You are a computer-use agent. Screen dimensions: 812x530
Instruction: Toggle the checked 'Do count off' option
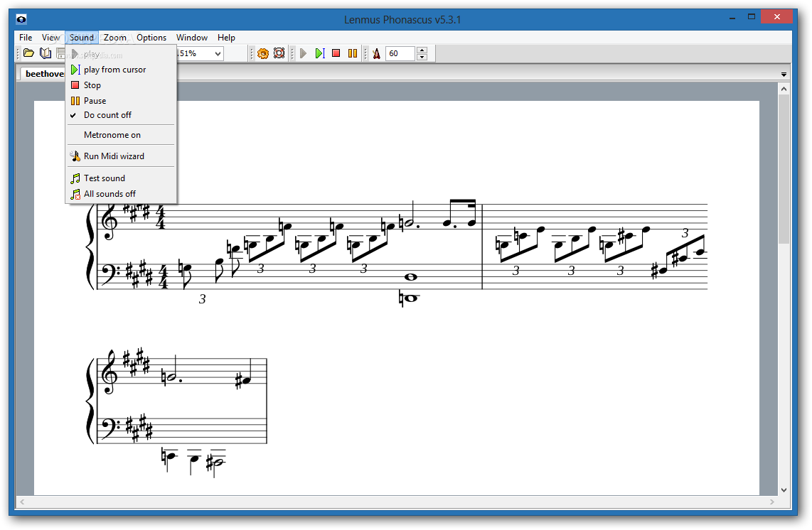click(x=121, y=115)
